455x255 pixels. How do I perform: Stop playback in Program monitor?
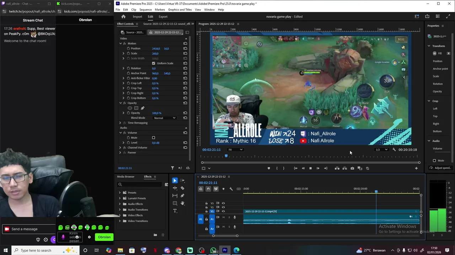point(311,168)
